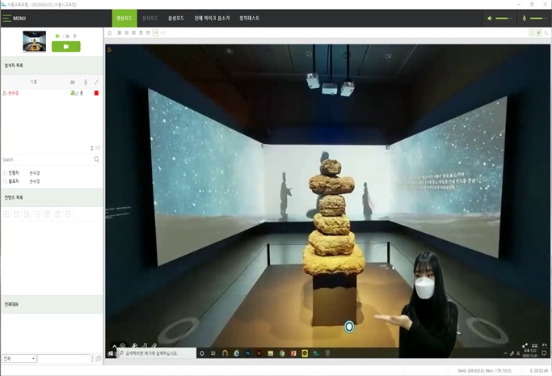Open the 전체 recipient dropdown
This screenshot has width=552, height=376.
click(x=19, y=358)
